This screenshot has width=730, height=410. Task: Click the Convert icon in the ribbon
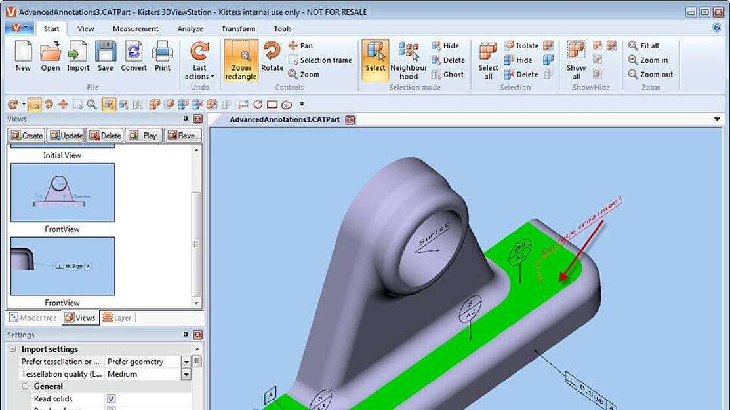[134, 56]
